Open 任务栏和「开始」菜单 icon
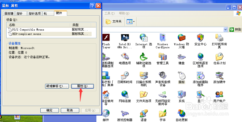Screen dimensions: 242x122 click(106, 76)
